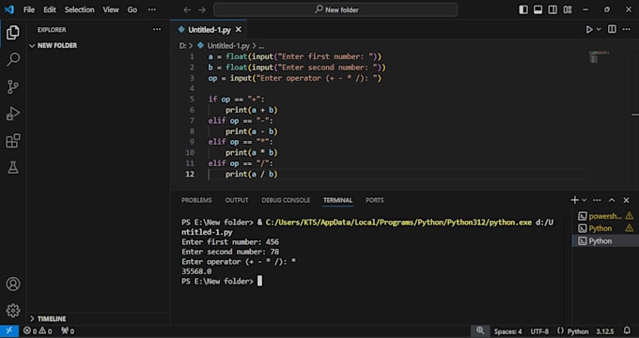Open the Go menu
The height and width of the screenshot is (338, 639).
(132, 9)
